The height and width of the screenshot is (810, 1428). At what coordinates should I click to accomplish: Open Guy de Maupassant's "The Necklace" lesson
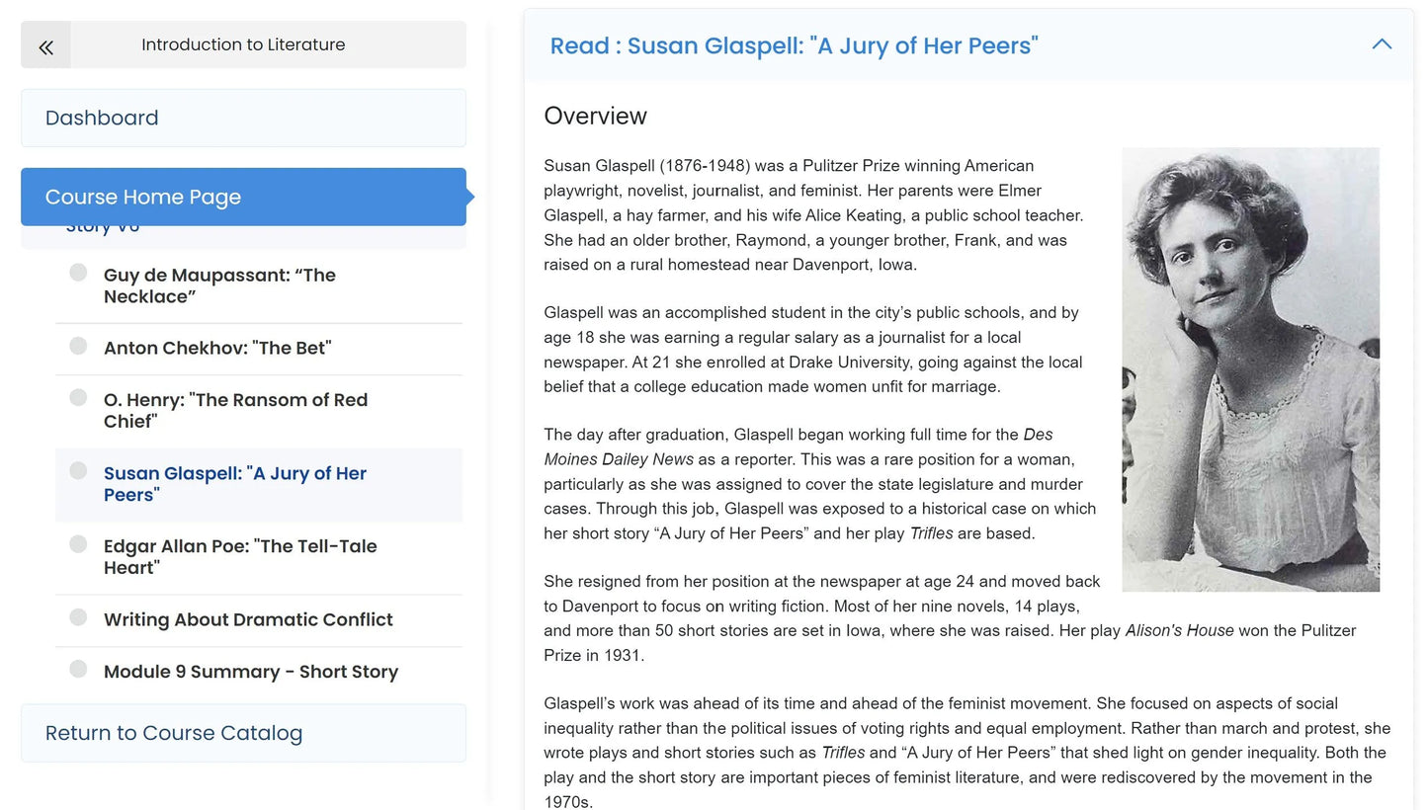click(x=219, y=285)
